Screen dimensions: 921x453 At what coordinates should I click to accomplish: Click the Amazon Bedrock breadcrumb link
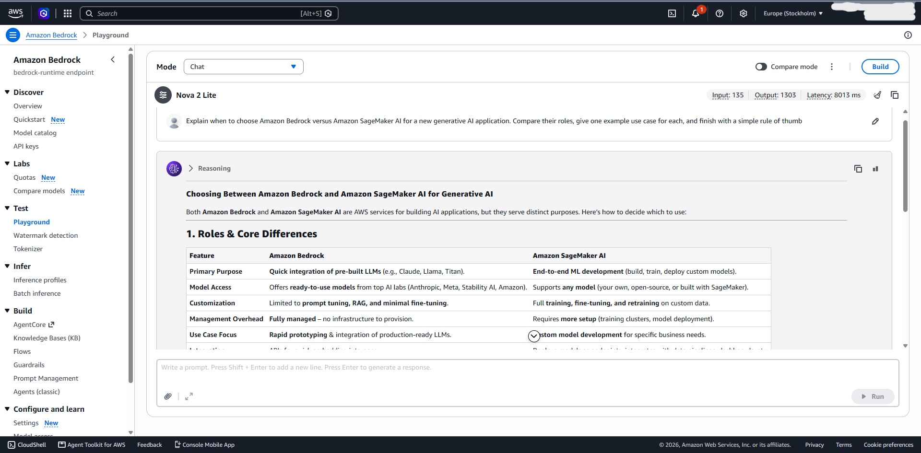(x=51, y=35)
